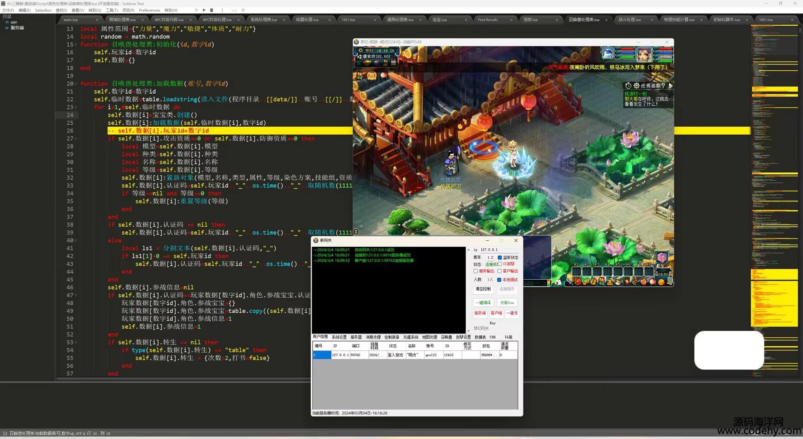Click the peach icon in bottom game toolbar

click(x=653, y=282)
